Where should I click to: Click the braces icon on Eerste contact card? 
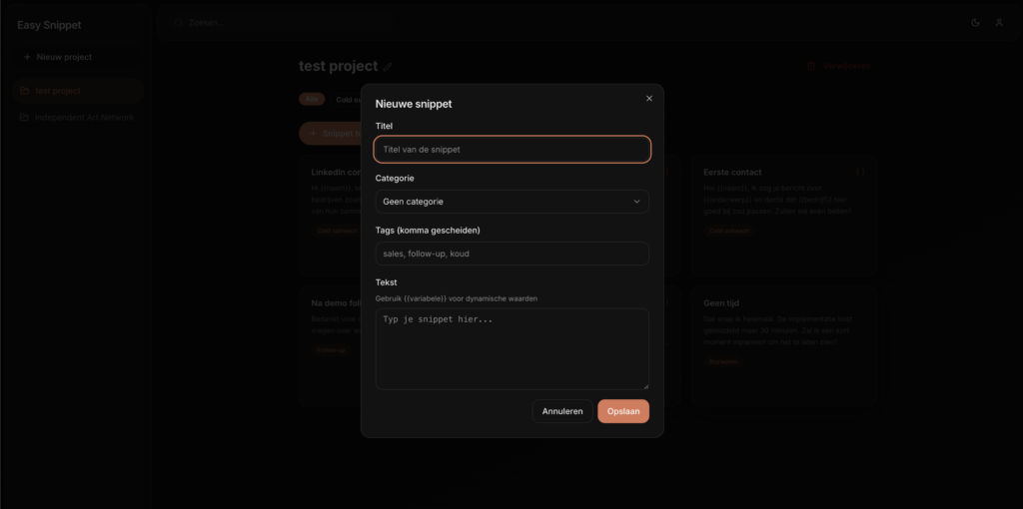coord(861,172)
